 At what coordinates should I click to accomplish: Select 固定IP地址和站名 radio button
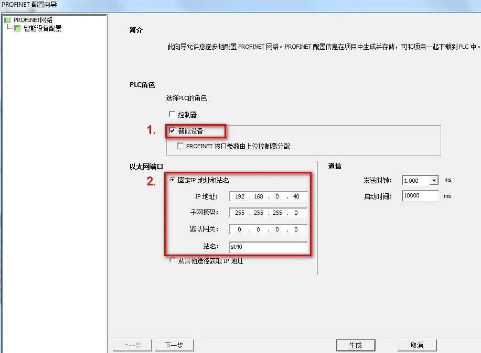173,179
